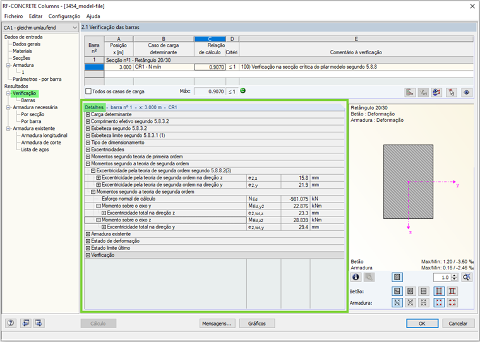Open the Ficheiro menu
The width and height of the screenshot is (480, 342).
13,16
